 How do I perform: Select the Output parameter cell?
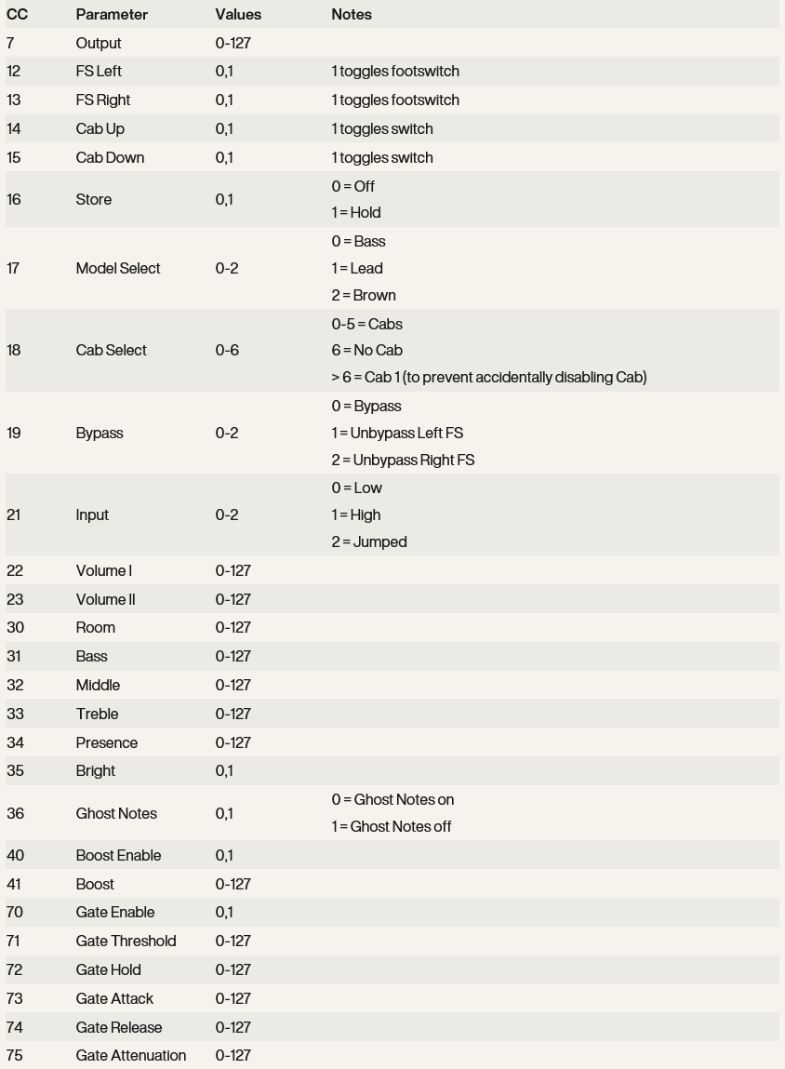[x=99, y=44]
